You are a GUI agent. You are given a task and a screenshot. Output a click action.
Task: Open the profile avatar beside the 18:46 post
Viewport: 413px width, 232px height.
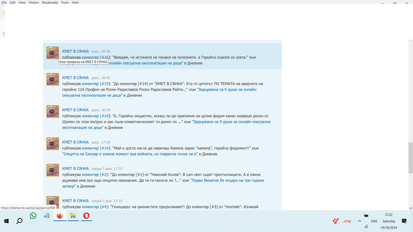click(x=53, y=53)
